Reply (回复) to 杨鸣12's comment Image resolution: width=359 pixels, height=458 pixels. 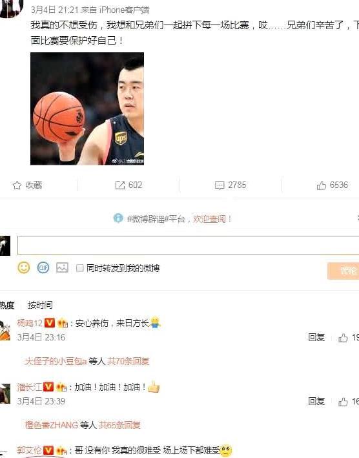pyautogui.click(x=316, y=337)
